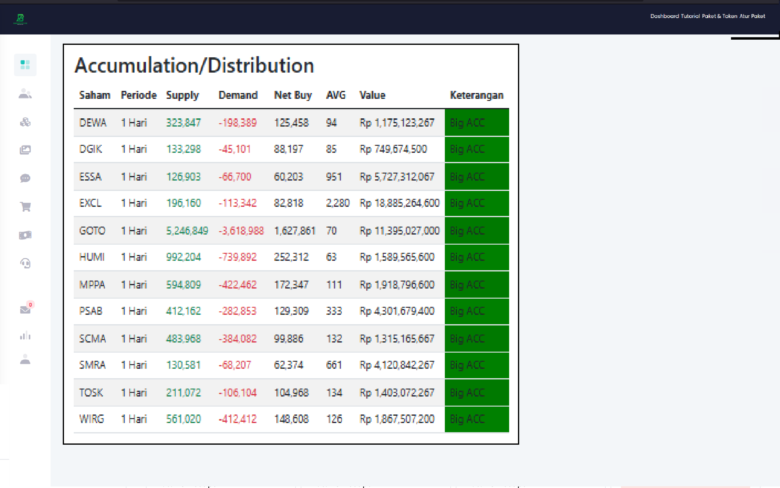This screenshot has height=488, width=780.
Task: Open the shopping cart sidebar icon
Action: click(x=25, y=206)
